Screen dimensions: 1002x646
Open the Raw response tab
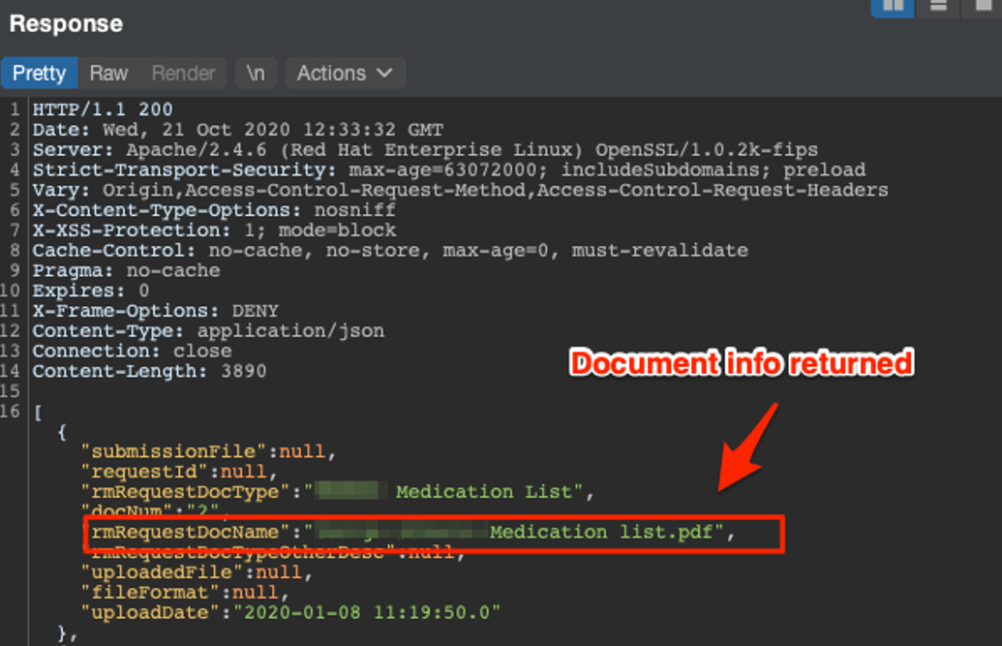(108, 74)
